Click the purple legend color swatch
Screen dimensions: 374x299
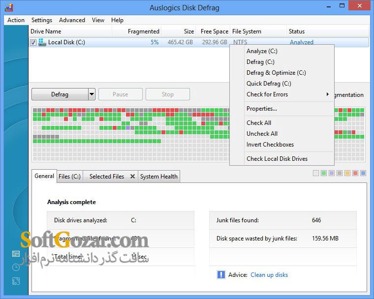point(332,173)
